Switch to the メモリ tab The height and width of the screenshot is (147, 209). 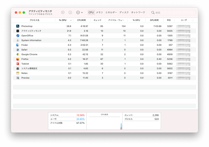(x=100, y=12)
